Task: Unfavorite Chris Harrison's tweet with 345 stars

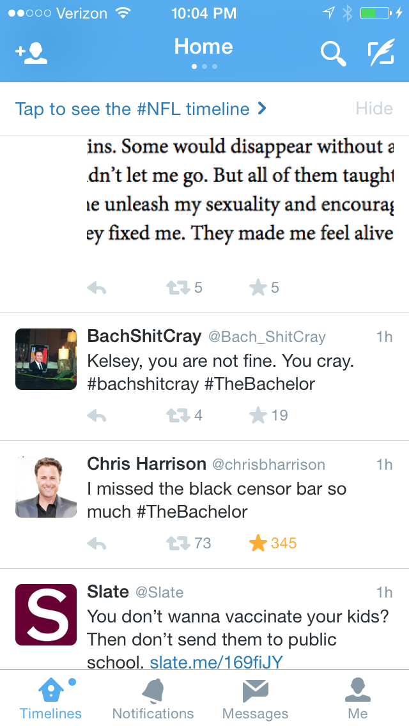Action: click(259, 544)
